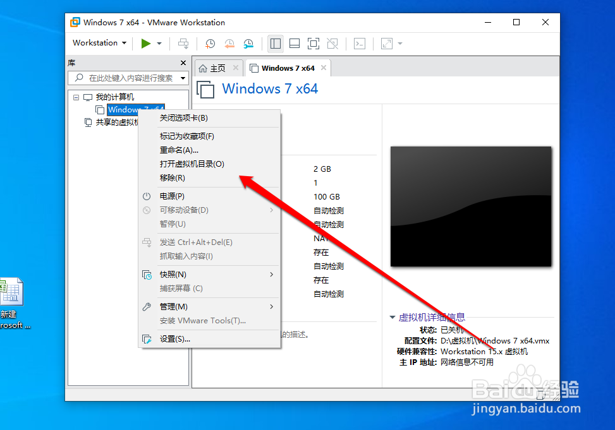Open the library search filter dropdown
Viewport: 615px width, 430px height.
click(183, 78)
